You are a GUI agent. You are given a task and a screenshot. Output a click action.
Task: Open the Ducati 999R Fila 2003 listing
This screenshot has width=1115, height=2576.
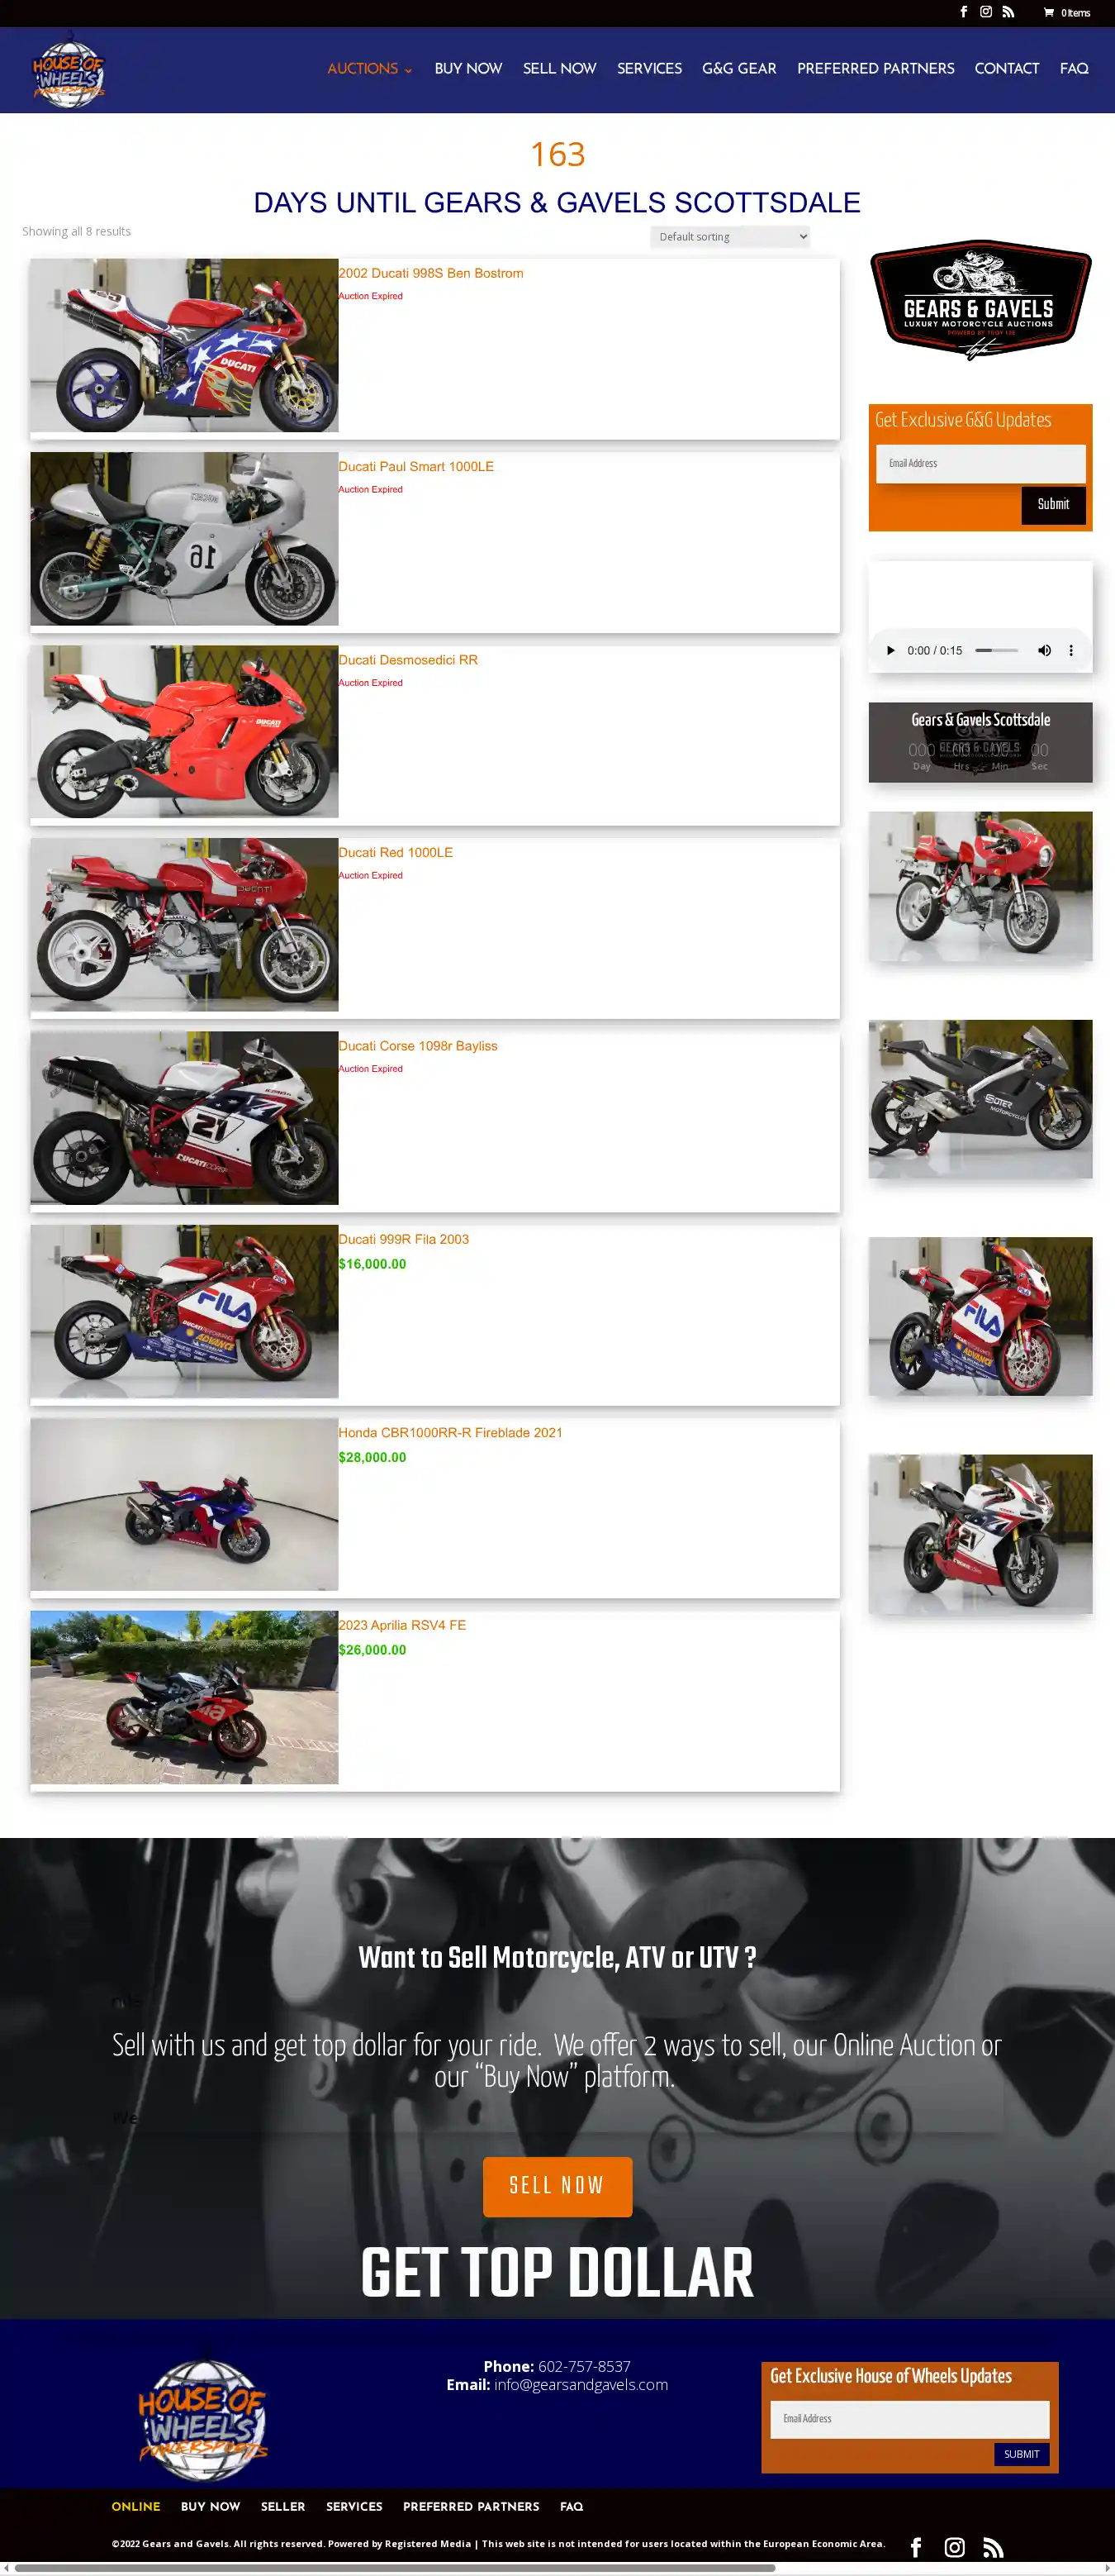pyautogui.click(x=404, y=1239)
